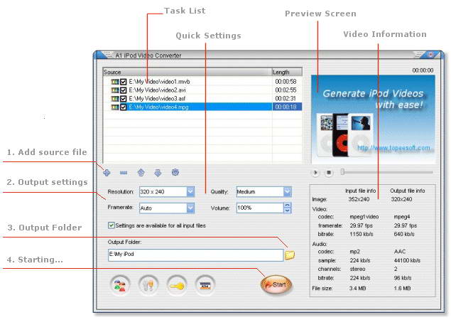Click the colorful people round icon
Viewport: 451px width, 320px height.
pos(120,285)
